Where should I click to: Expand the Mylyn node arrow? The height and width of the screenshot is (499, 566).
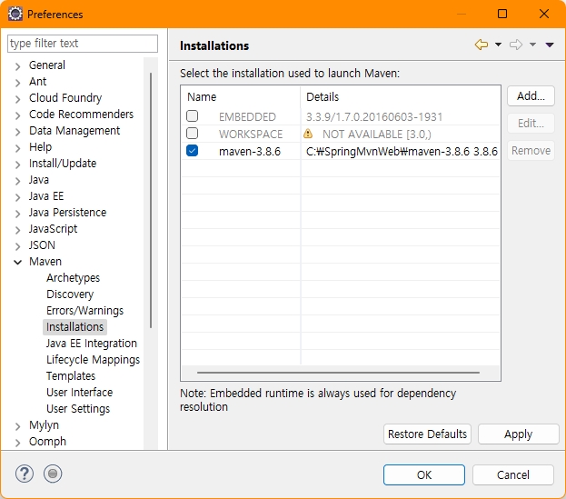[17, 426]
